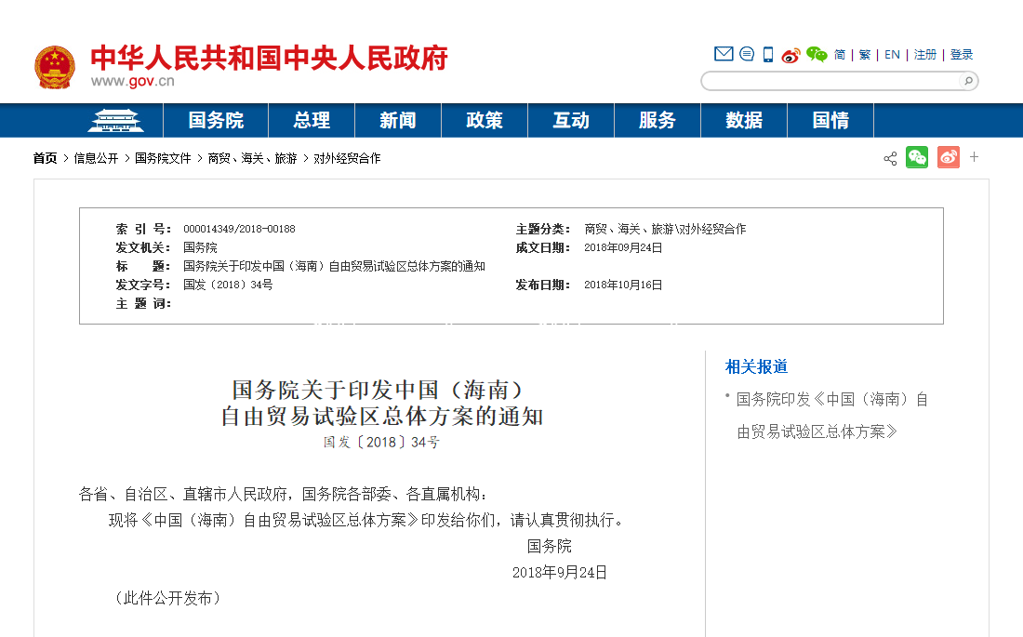Go to 商贸、海关、旅游 breadcrumb
Viewport: 1023px width, 637px height.
(252, 159)
